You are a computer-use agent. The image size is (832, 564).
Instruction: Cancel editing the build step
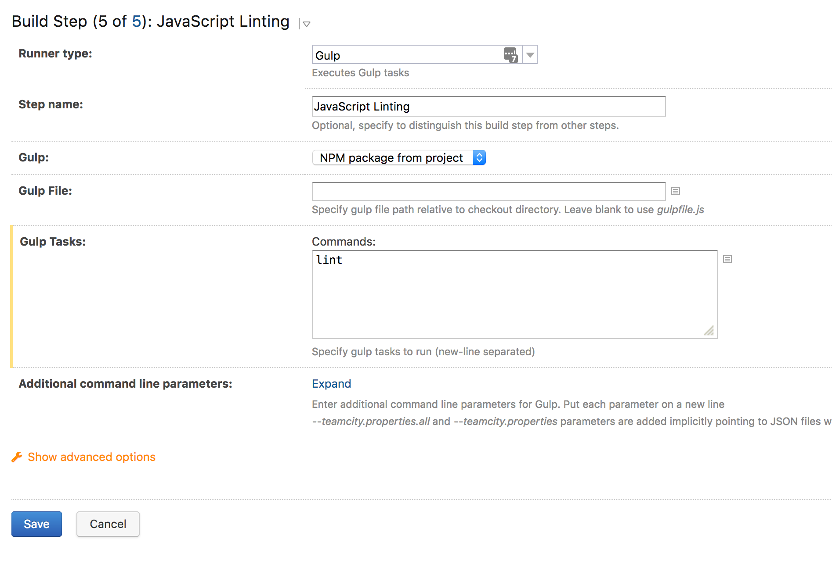coord(108,524)
